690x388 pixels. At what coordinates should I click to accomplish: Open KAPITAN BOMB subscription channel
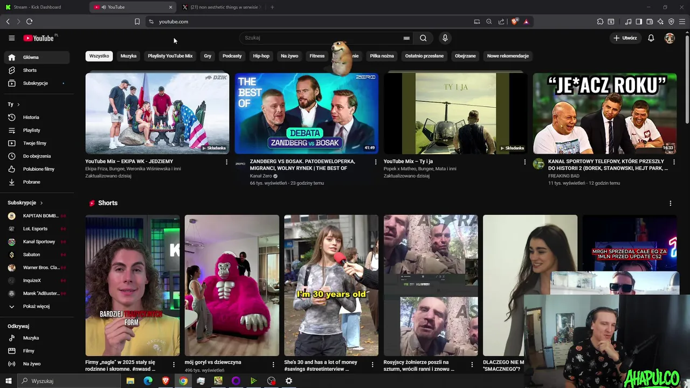pyautogui.click(x=37, y=216)
